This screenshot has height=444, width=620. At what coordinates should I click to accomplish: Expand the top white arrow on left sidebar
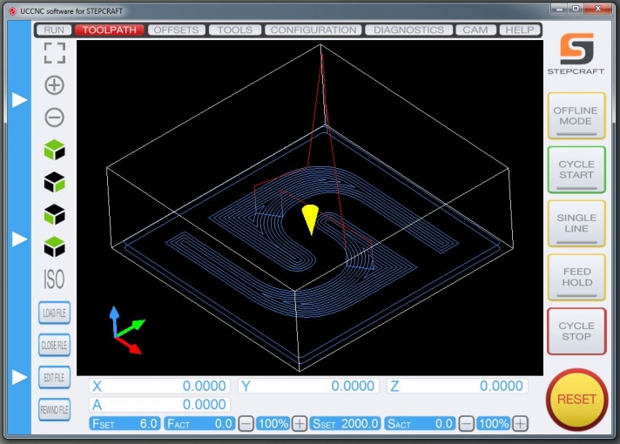pyautogui.click(x=19, y=100)
